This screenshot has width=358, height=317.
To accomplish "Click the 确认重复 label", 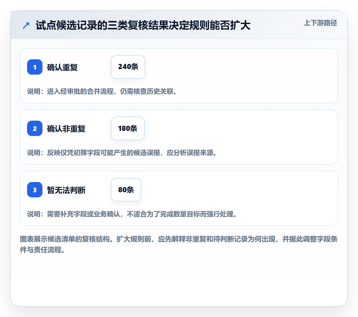I will 62,67.
